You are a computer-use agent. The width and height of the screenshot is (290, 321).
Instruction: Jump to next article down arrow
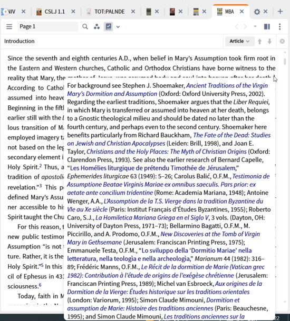(x=269, y=42)
